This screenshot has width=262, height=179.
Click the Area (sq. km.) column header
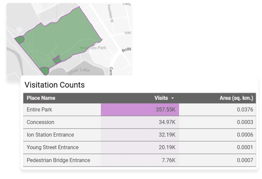[x=236, y=98]
